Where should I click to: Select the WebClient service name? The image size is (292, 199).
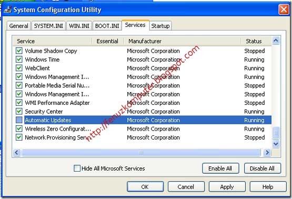pos(37,68)
